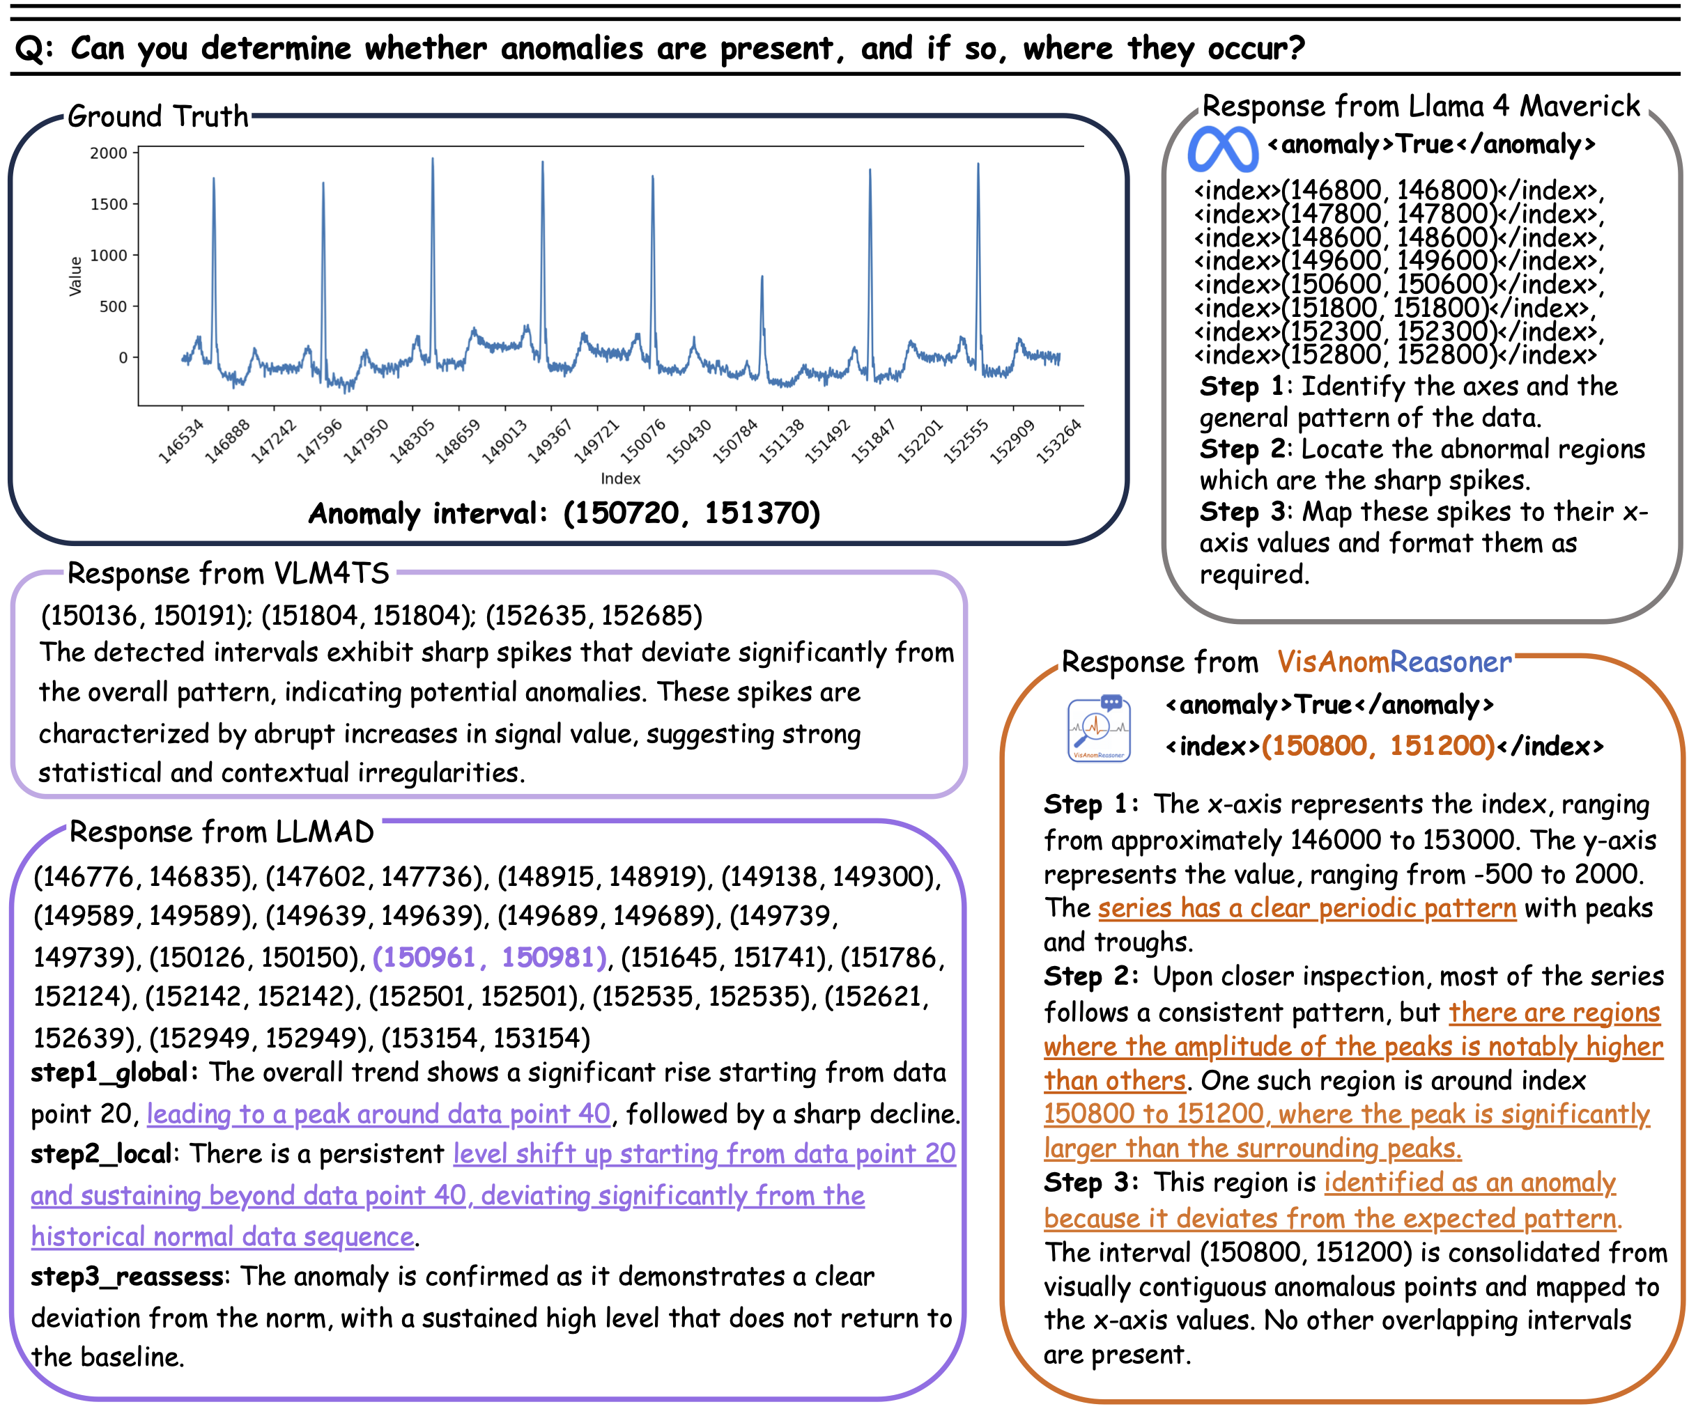Click the 'Value' y-axis title
The height and width of the screenshot is (1409, 1689).
(x=76, y=277)
